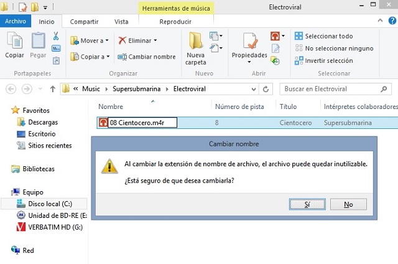
Task: Click the Copiar clipboard icon
Action: point(14,40)
